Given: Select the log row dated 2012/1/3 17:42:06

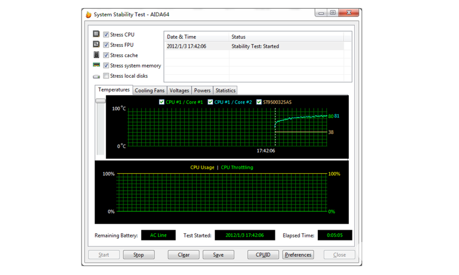Looking at the screenshot, I should pos(254,46).
